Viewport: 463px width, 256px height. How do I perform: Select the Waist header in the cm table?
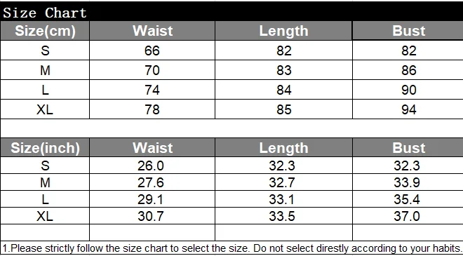152,31
